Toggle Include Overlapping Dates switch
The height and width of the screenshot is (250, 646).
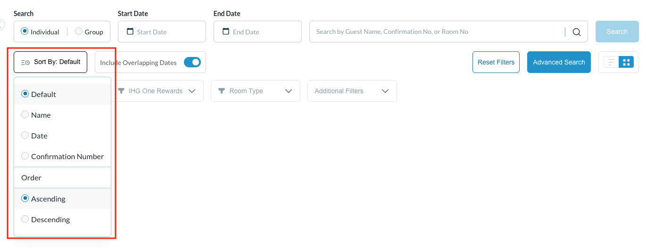(192, 62)
